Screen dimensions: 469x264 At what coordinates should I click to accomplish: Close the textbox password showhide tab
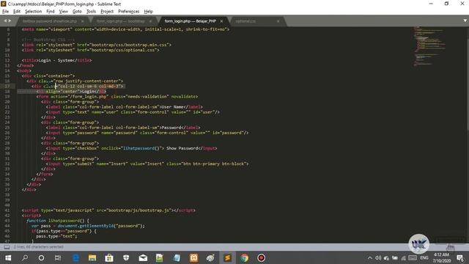click(x=83, y=21)
